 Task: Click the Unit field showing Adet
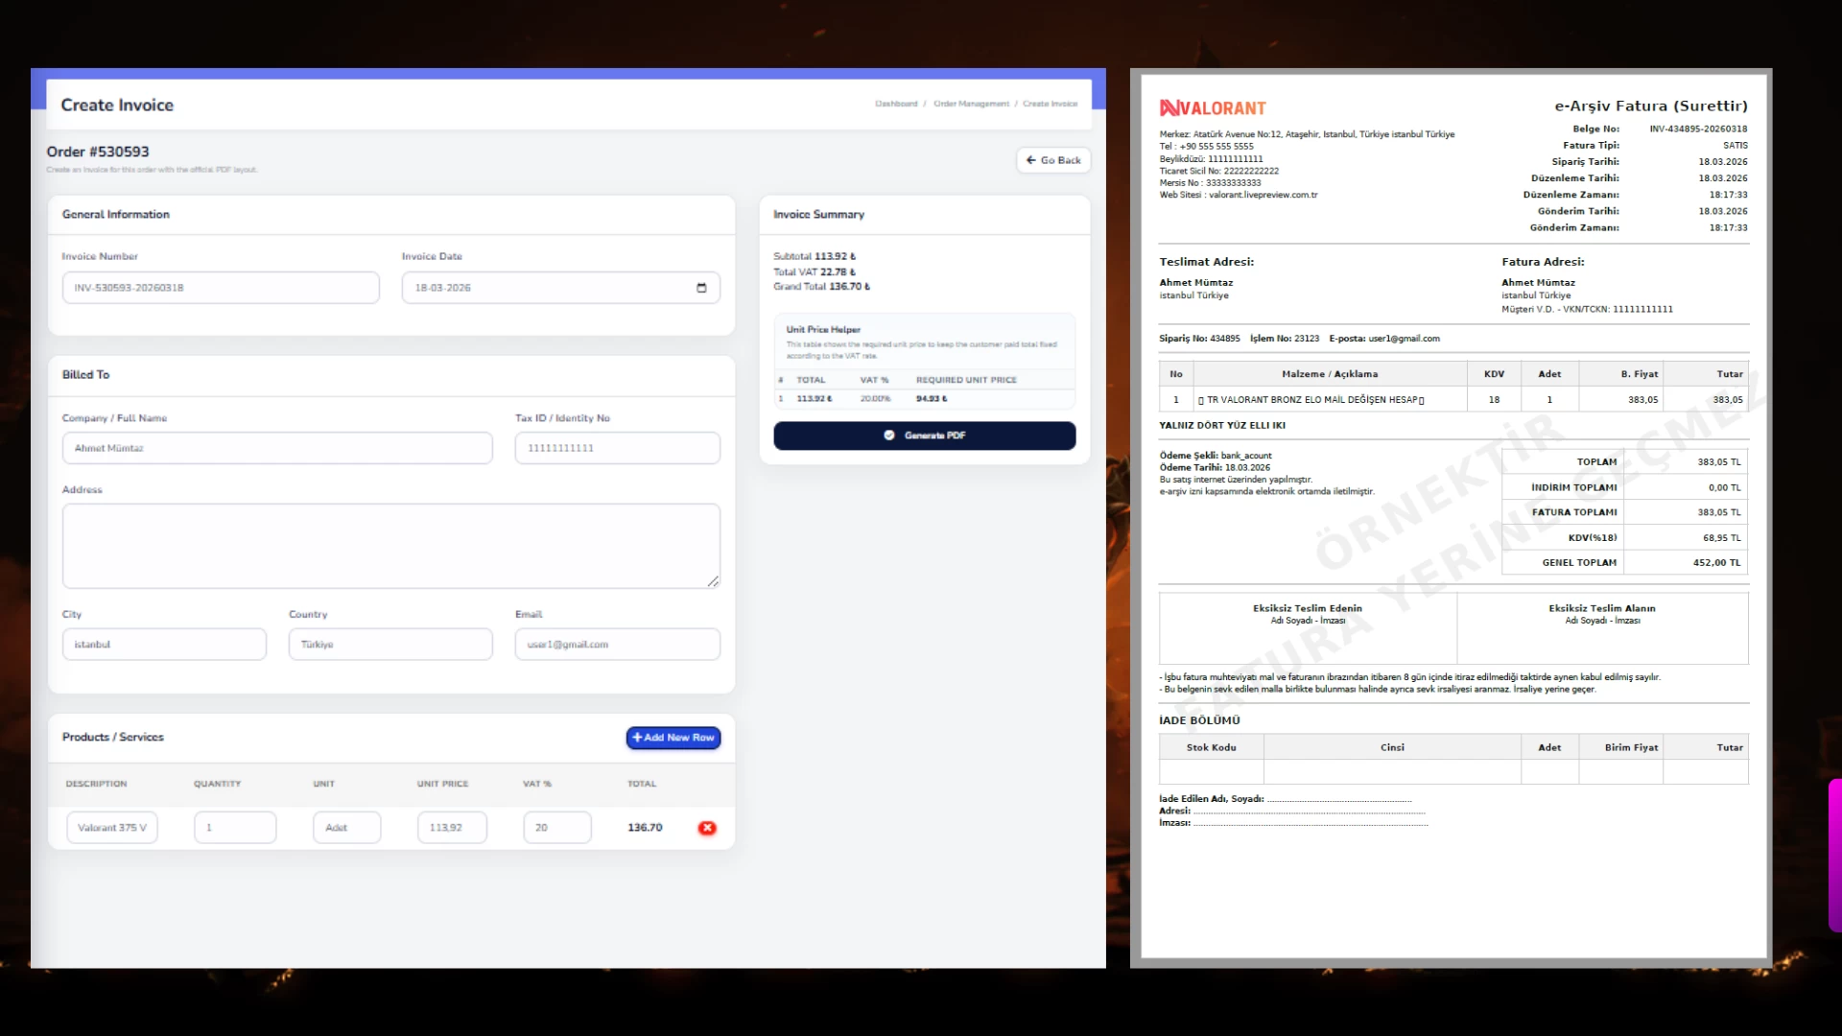click(x=346, y=828)
